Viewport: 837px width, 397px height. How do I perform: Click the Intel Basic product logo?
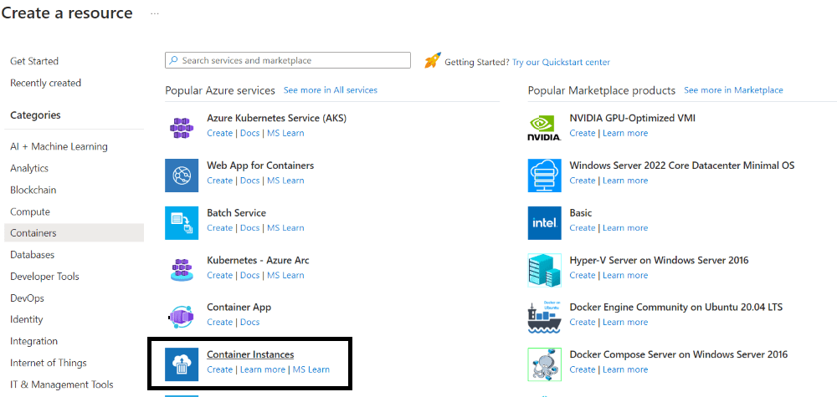click(x=544, y=222)
